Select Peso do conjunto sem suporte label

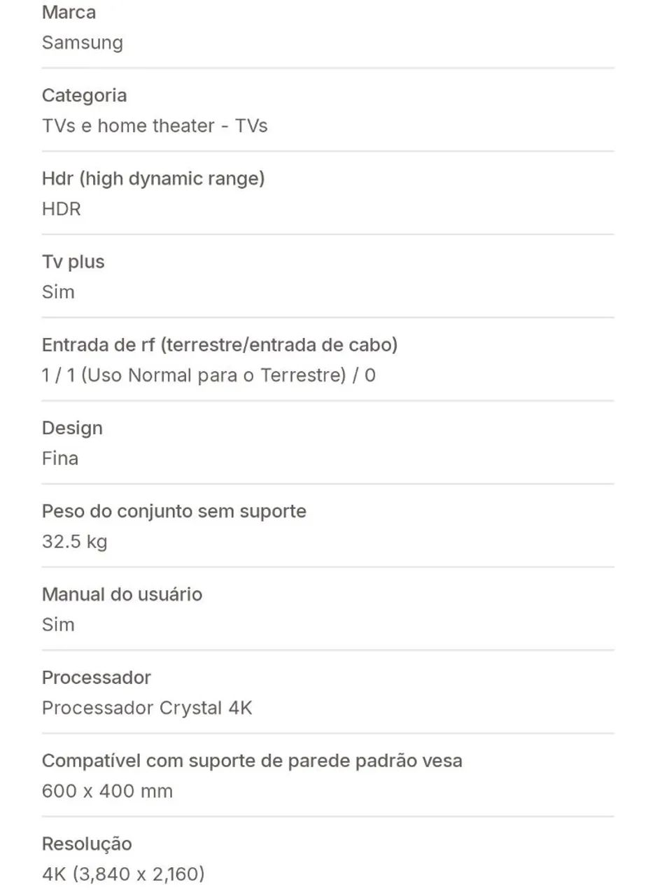(174, 512)
